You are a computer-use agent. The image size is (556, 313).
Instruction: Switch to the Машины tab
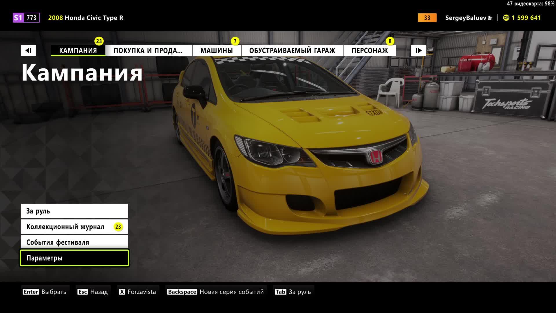pyautogui.click(x=217, y=50)
